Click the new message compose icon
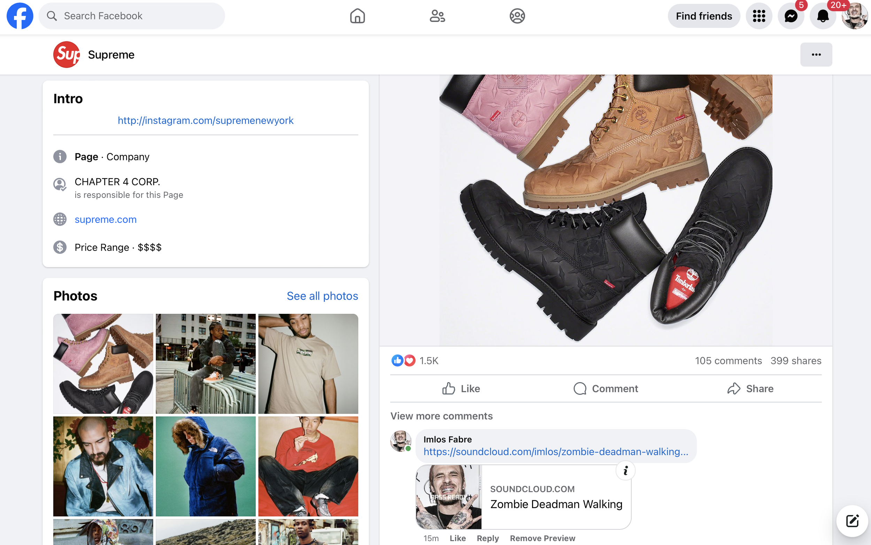The width and height of the screenshot is (871, 545). 852,521
